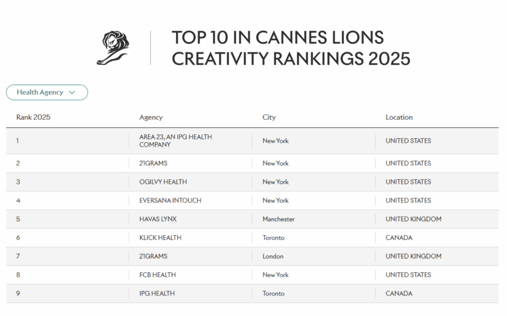Screen dimensions: 507x316
Task: Click the City column header
Action: coord(269,118)
